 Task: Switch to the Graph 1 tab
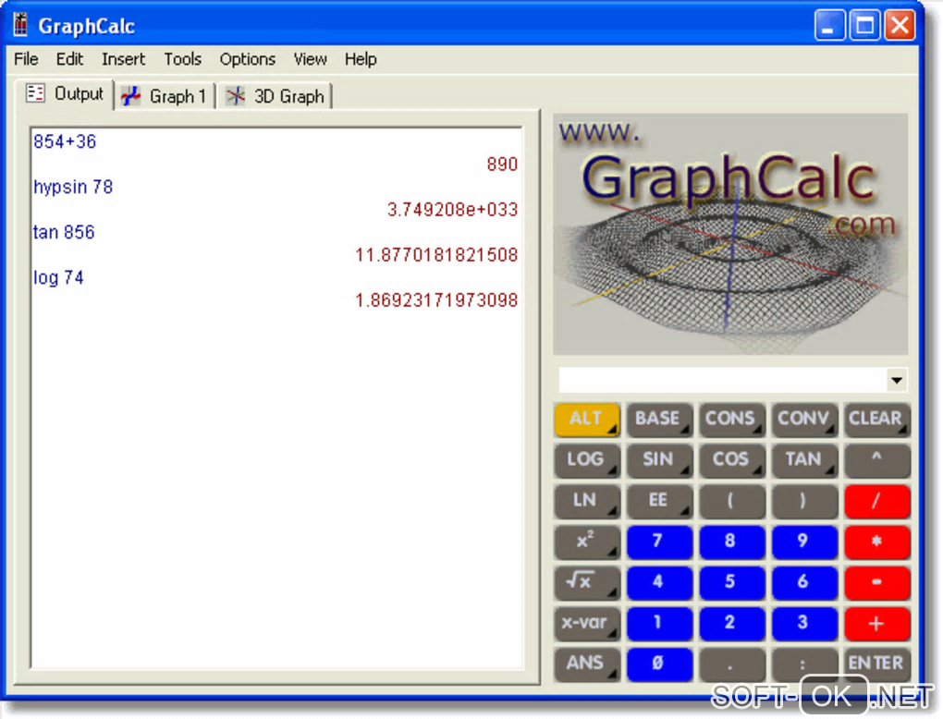point(164,96)
